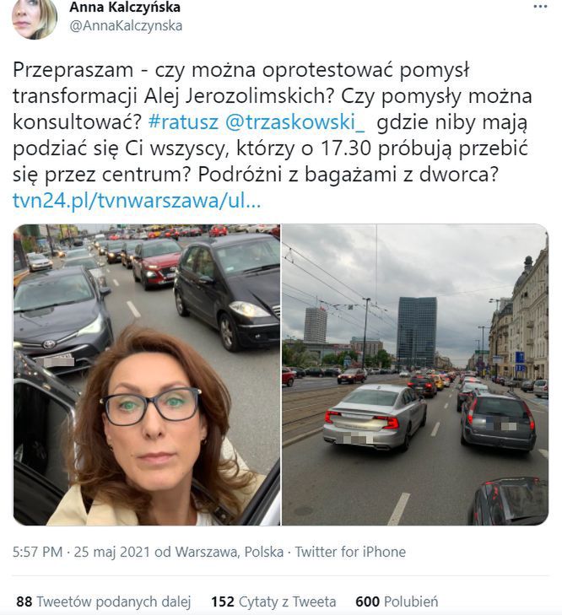Open the tvn24.pl/tvnwarszawa article link

137,201
